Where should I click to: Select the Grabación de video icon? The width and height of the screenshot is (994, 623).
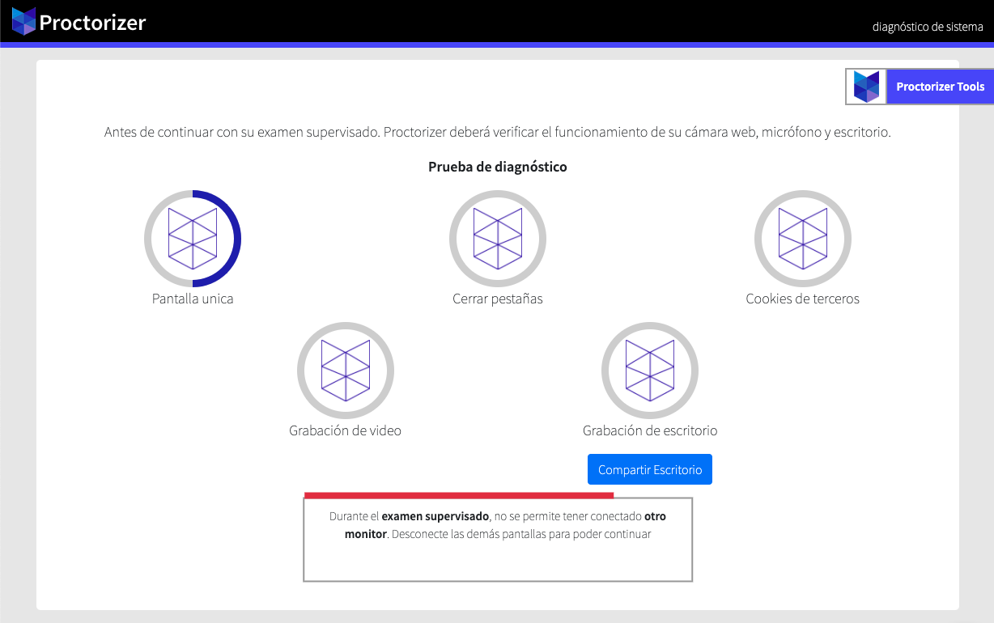pyautogui.click(x=346, y=370)
